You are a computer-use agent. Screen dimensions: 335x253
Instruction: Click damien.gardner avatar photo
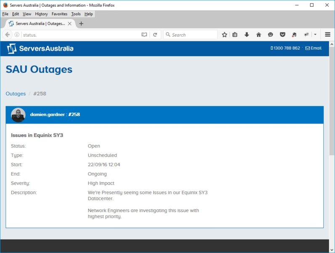[18, 115]
